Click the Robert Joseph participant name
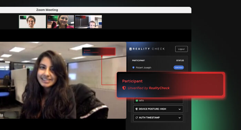 144,67
